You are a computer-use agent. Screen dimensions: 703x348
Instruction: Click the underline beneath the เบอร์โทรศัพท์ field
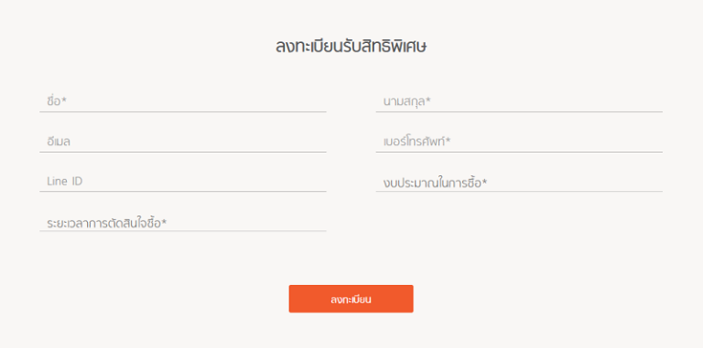[519, 153]
